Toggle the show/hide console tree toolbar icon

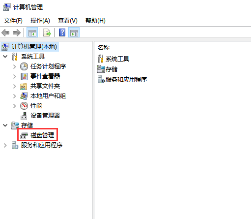point(32,32)
